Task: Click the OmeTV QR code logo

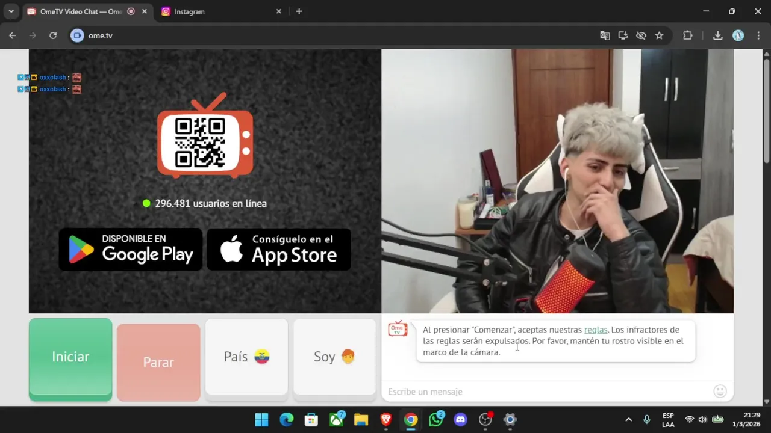Action: [205, 135]
